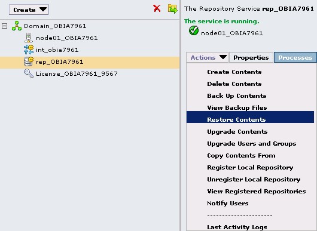Click the node01_OBIA7961 server icon
317x231 pixels.
pos(29,38)
